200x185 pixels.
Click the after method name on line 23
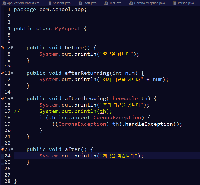73,149
